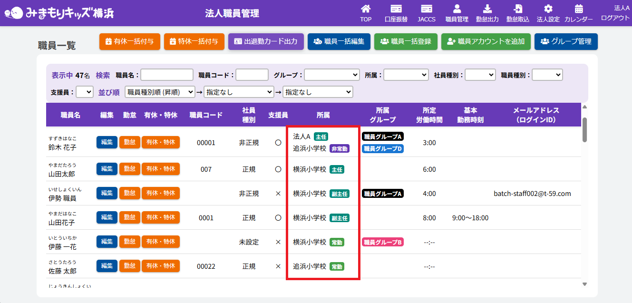Click the 職員名 column header

[70, 115]
